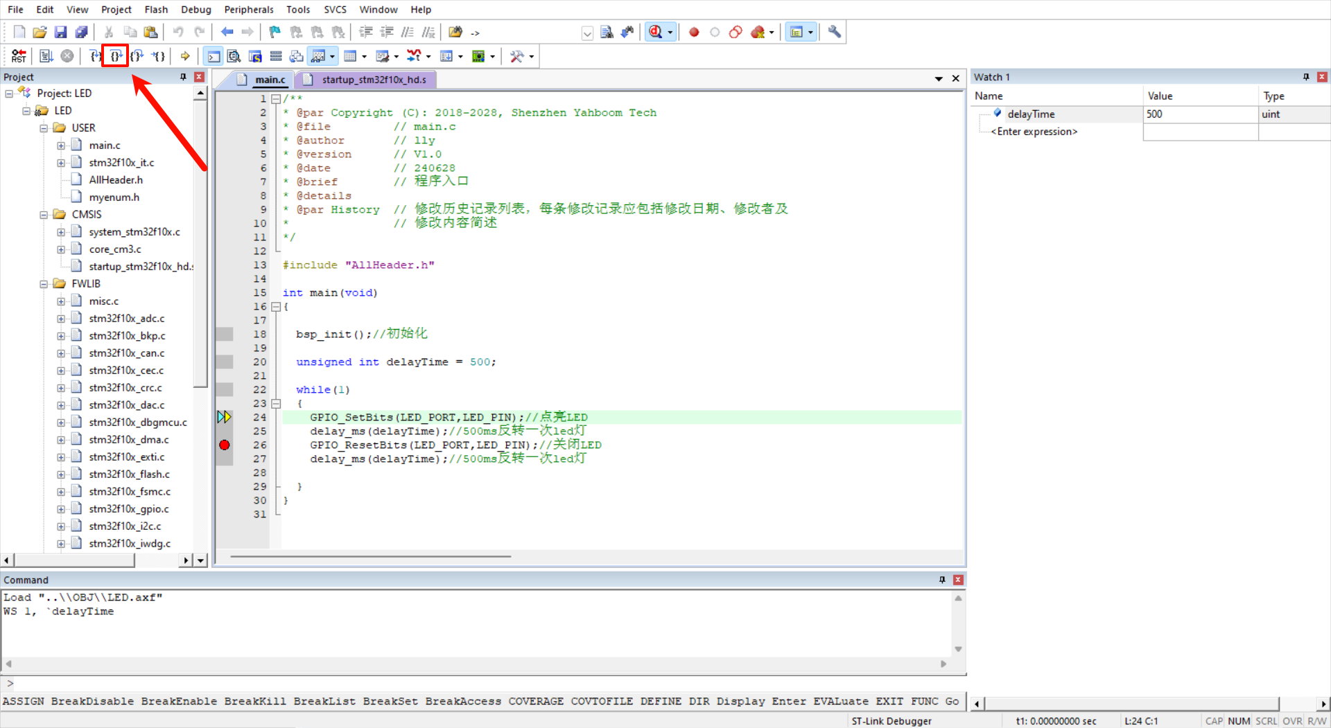Insert a bookmark with flag icon
Screen dimensions: 1331x728
(x=275, y=32)
